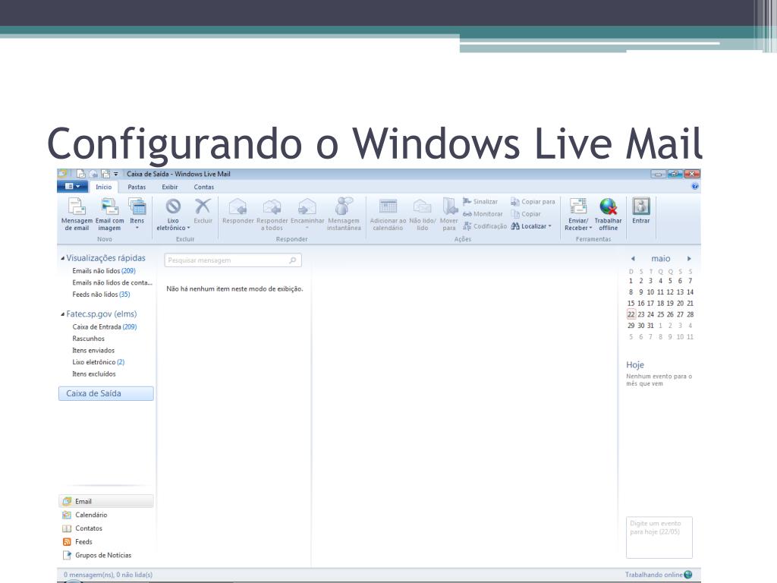This screenshot has height=583, width=777.
Task: Open the Itens excluídos folder
Action: tap(93, 374)
